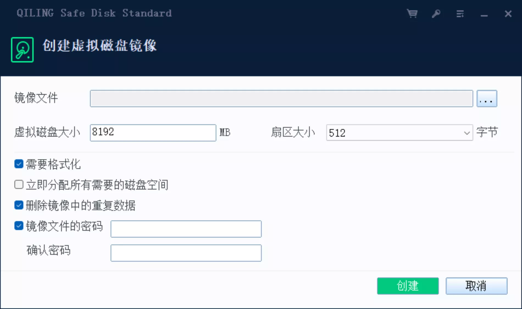Focus the 确认密码 confirm password field
The width and height of the screenshot is (522, 309).
point(186,253)
